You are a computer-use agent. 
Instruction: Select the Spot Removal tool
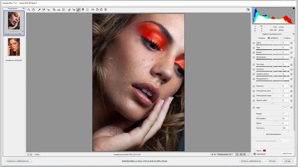(x=69, y=10)
